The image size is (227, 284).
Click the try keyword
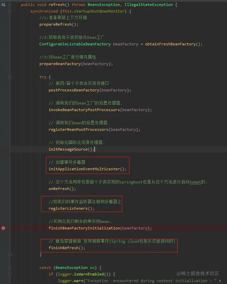[x=43, y=77]
